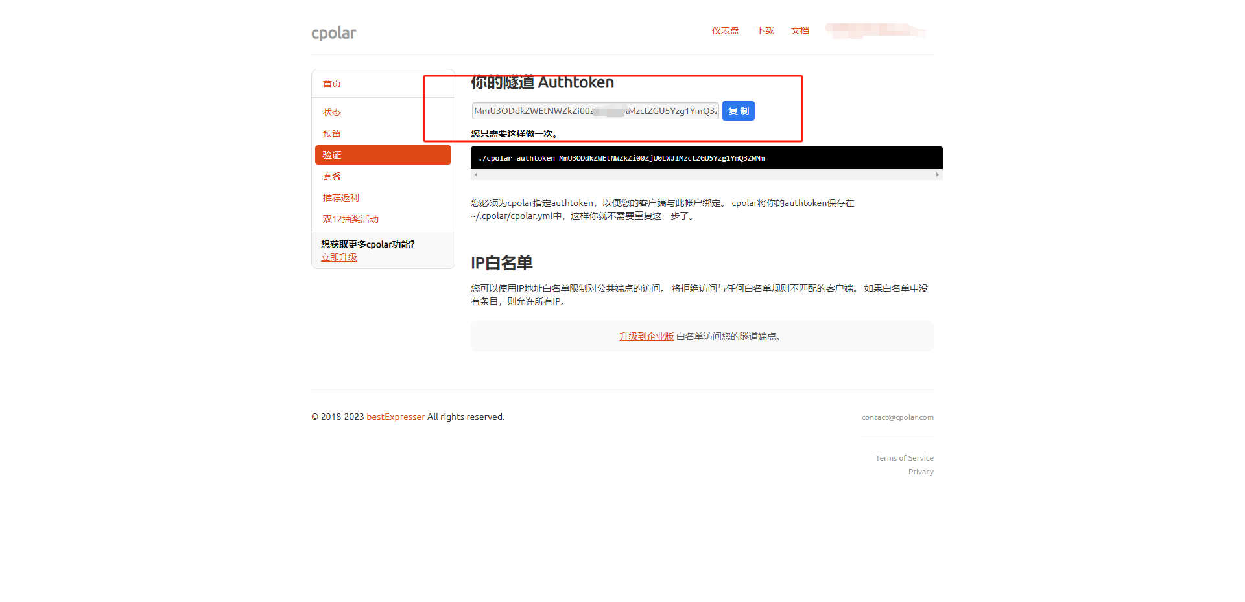Click 立即升级 to upgrade cpolar
This screenshot has height=602, width=1245.
pyautogui.click(x=338, y=257)
